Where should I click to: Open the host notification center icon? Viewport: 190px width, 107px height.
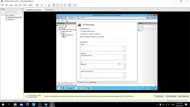[186, 104]
